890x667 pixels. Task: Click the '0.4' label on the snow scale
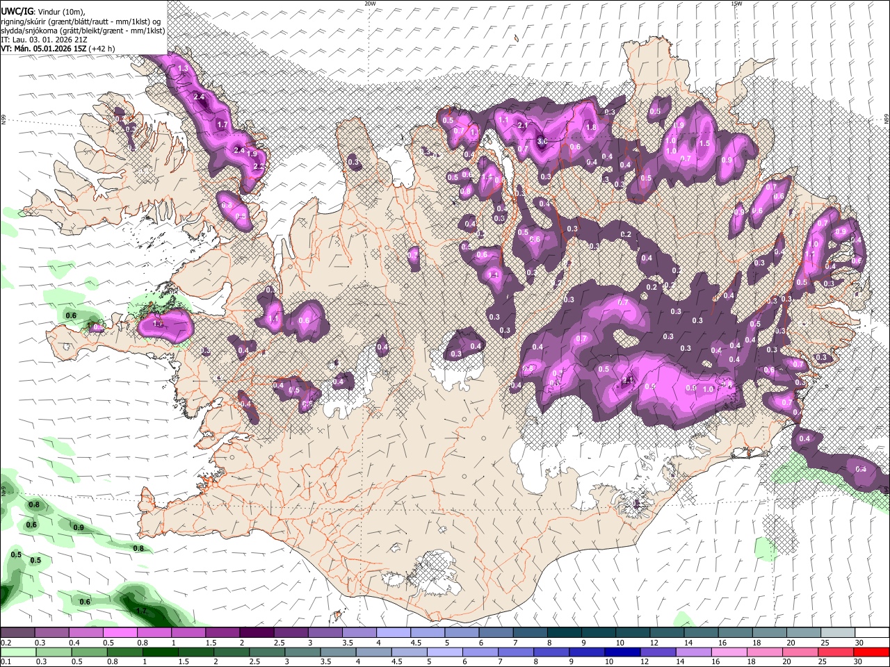coord(74,643)
